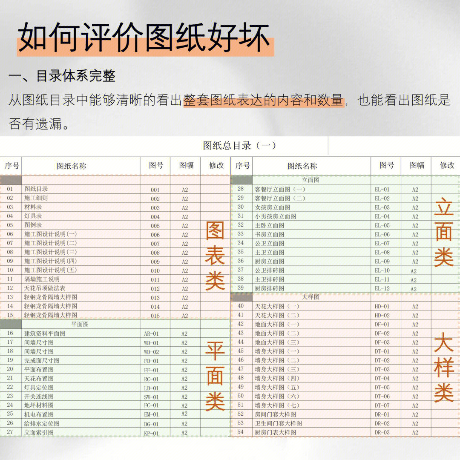Click drawing number "KP-01"

coord(151,433)
